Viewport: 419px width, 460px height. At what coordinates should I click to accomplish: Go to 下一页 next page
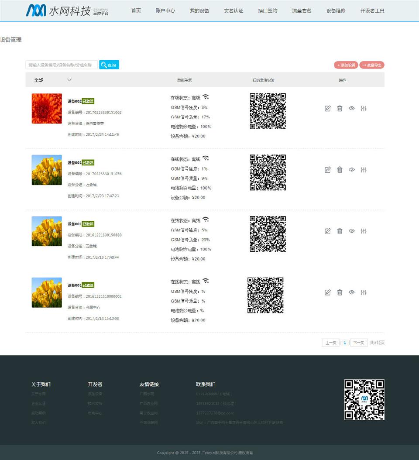coord(358,343)
